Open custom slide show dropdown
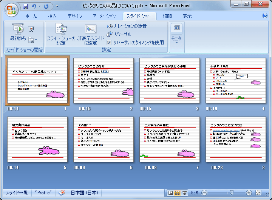 pos(32,40)
